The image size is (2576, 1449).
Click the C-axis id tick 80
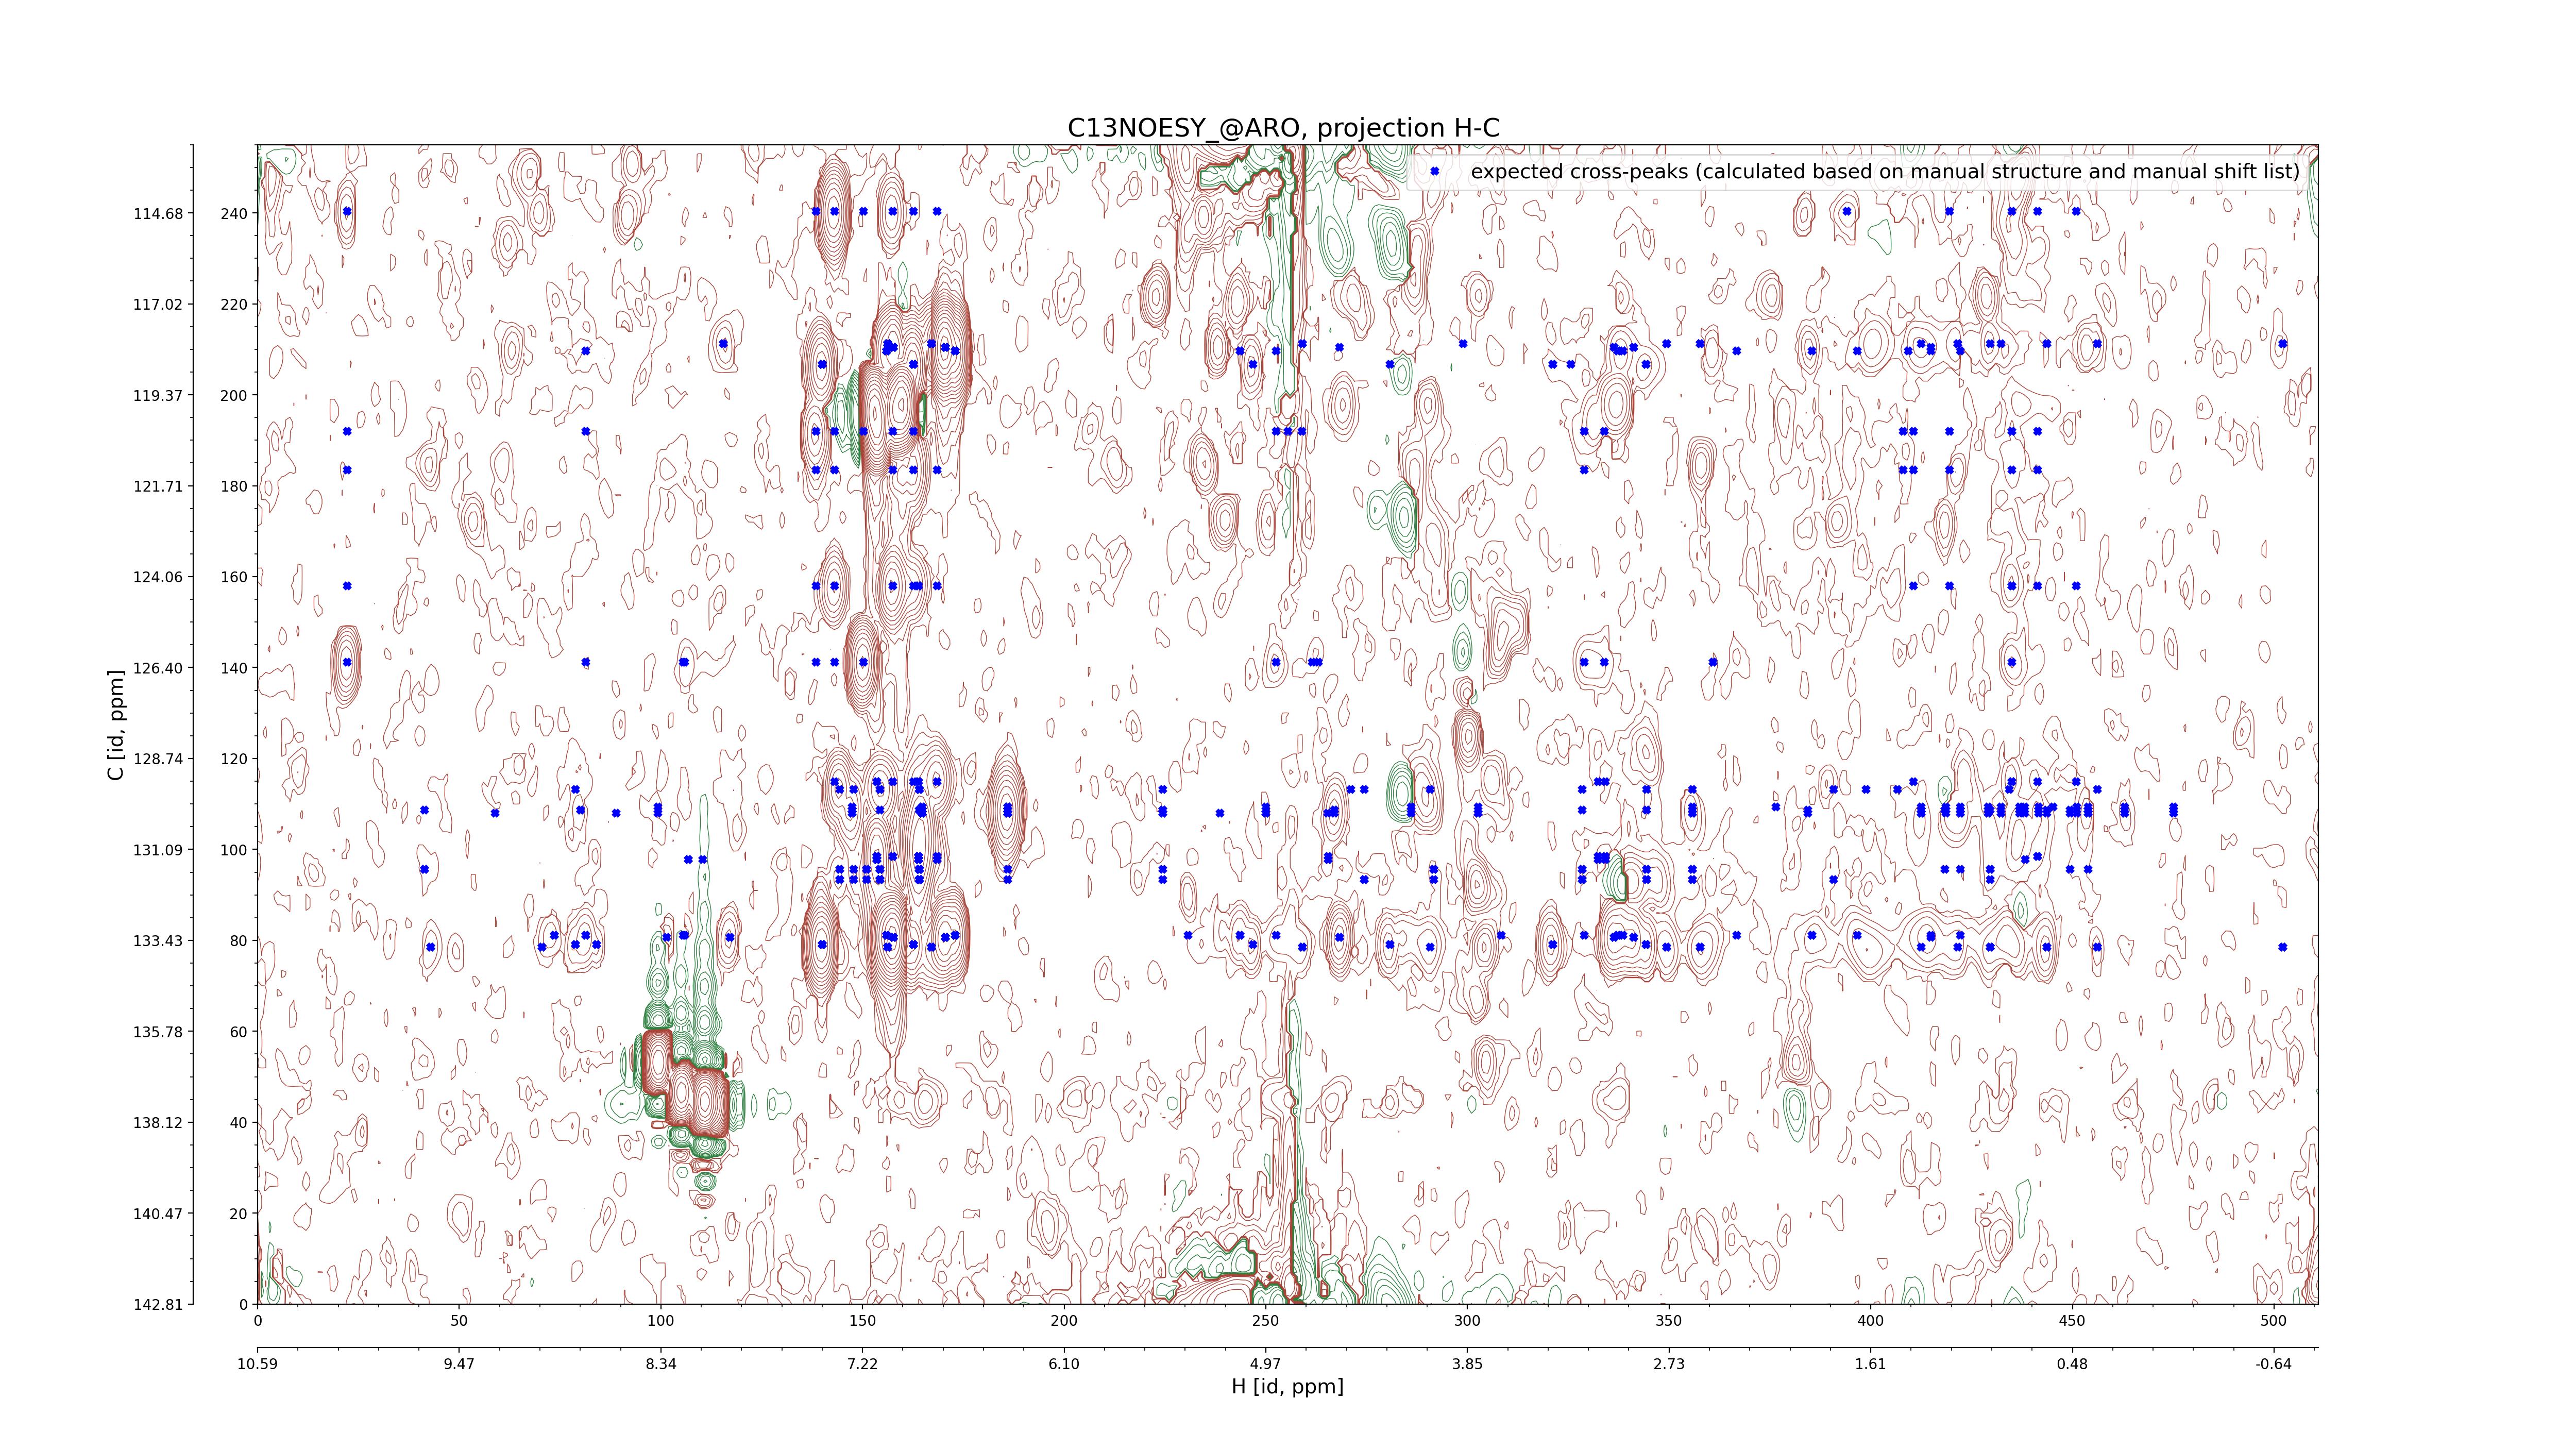pos(238,941)
